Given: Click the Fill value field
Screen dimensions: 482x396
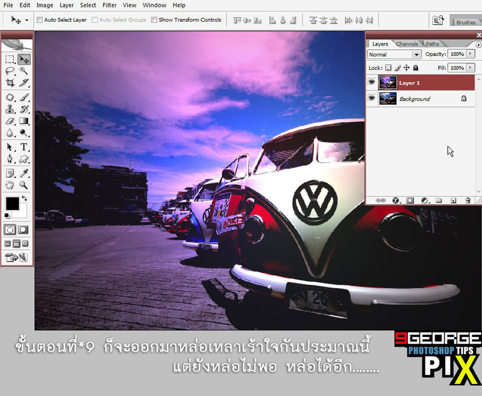Looking at the screenshot, I should pos(457,67).
